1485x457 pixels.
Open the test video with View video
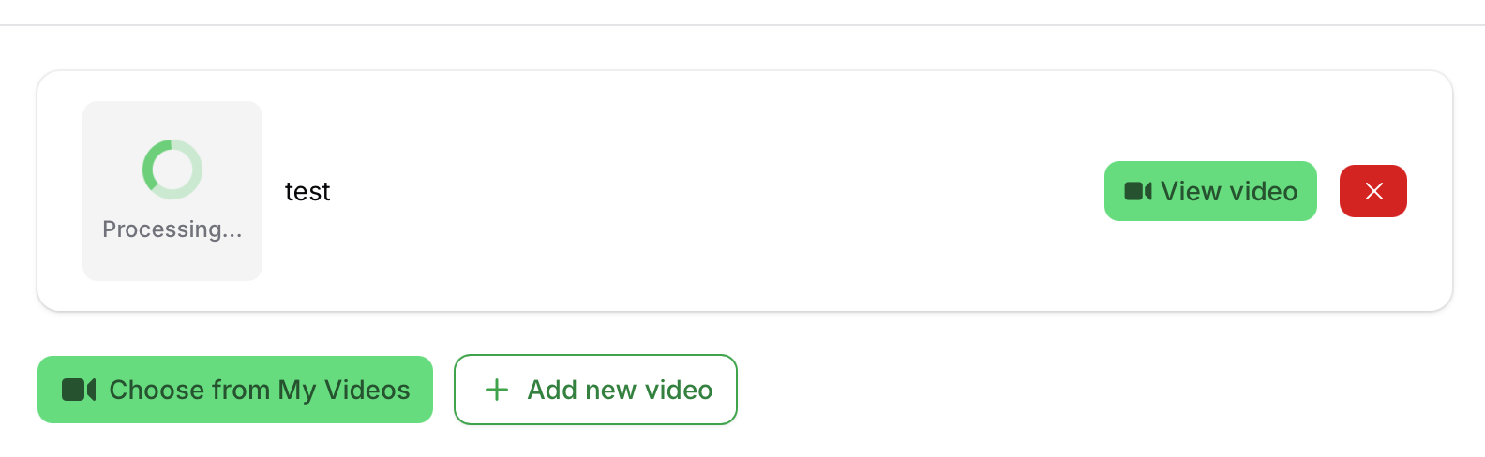coord(1209,191)
